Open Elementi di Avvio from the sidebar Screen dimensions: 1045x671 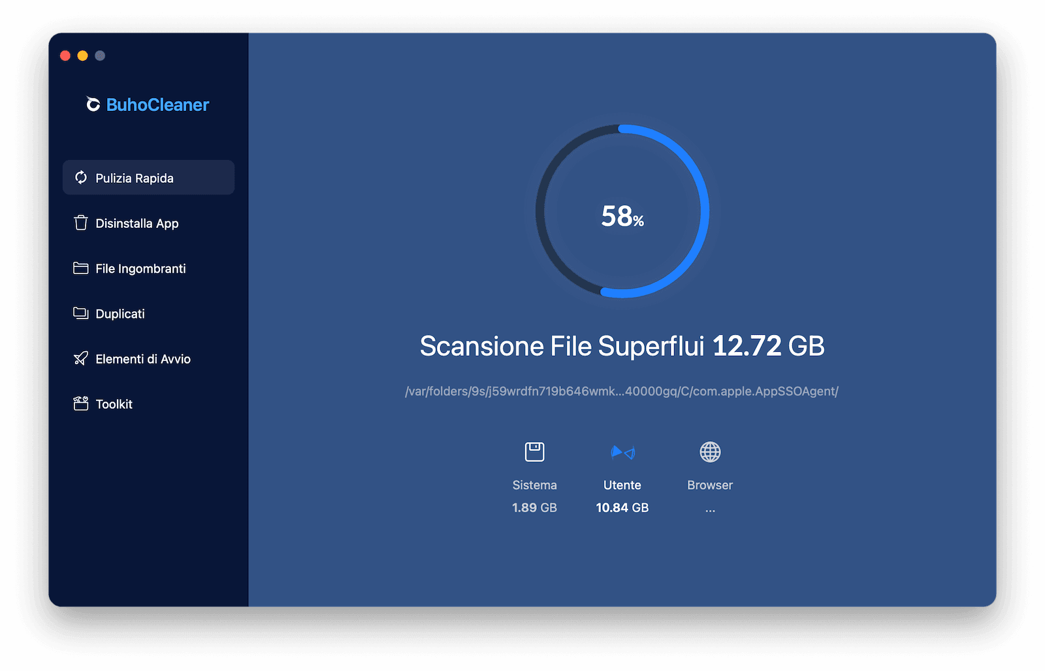click(143, 358)
